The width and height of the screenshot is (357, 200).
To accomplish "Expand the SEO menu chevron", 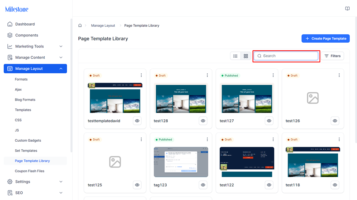I will click(x=61, y=193).
